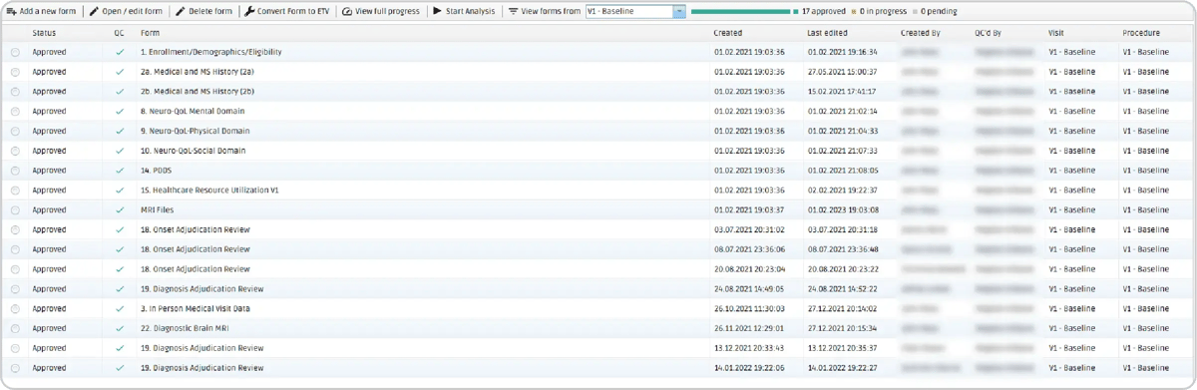
Task: Click Created value 26.10.2021 11:30:03
Action: pyautogui.click(x=749, y=309)
